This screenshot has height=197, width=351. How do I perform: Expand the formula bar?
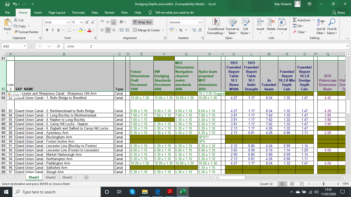348,46
